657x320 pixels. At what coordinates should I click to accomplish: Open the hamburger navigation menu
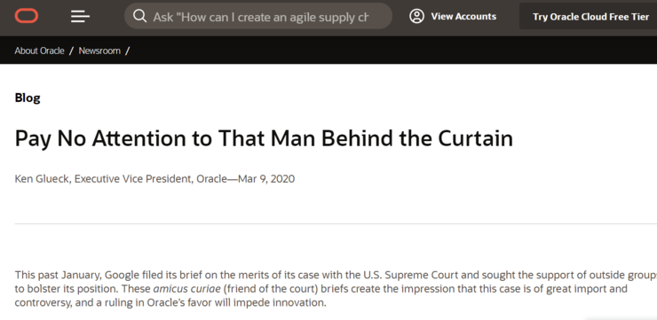coord(80,17)
